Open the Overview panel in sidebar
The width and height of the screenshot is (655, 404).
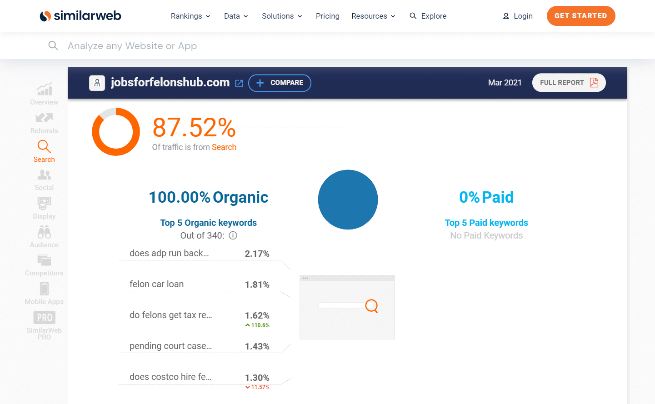coord(44,93)
